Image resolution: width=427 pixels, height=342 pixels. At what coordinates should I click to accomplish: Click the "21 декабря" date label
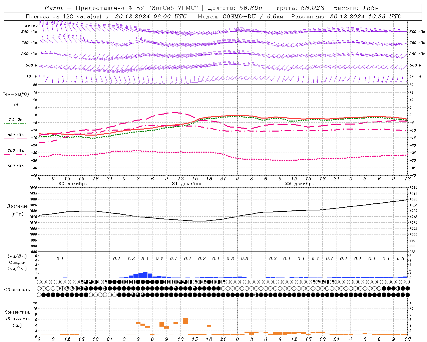click(186, 184)
